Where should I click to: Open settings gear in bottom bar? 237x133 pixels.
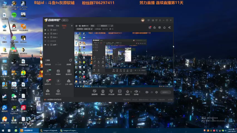pyautogui.click(x=157, y=92)
